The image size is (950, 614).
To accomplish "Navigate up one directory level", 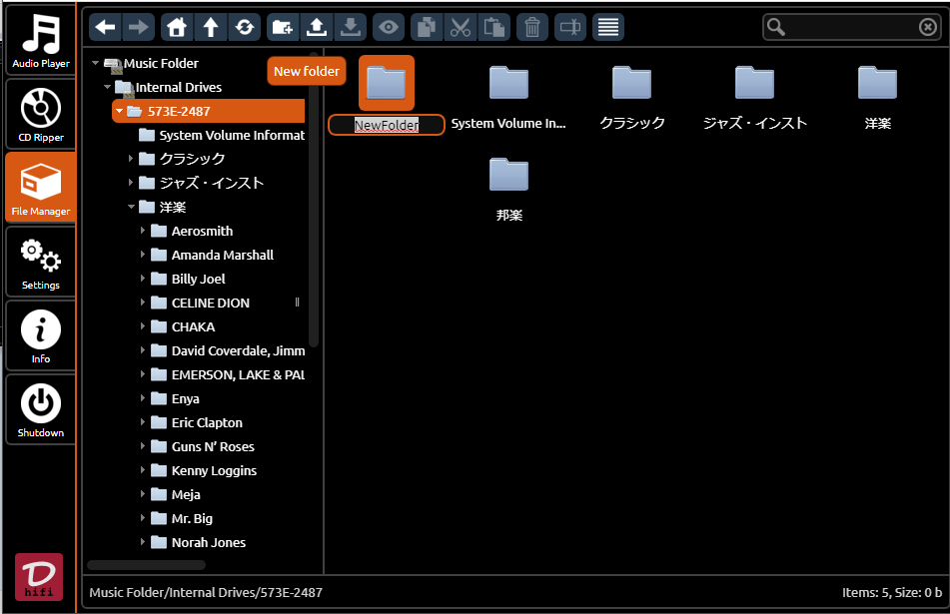I will [x=208, y=27].
